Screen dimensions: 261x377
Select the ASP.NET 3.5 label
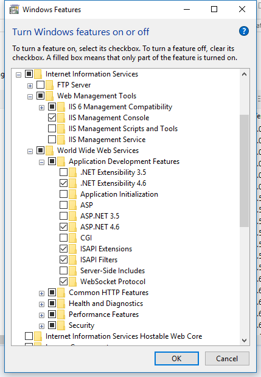pyautogui.click(x=100, y=216)
